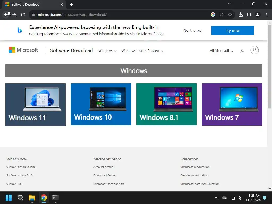Screen dimensions: 272x204
Task: Expand Windows Insider Preview menu
Action: click(142, 51)
